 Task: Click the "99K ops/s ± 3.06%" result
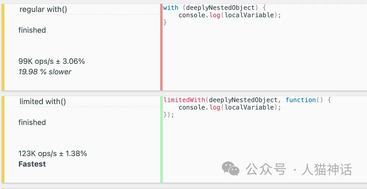point(51,61)
